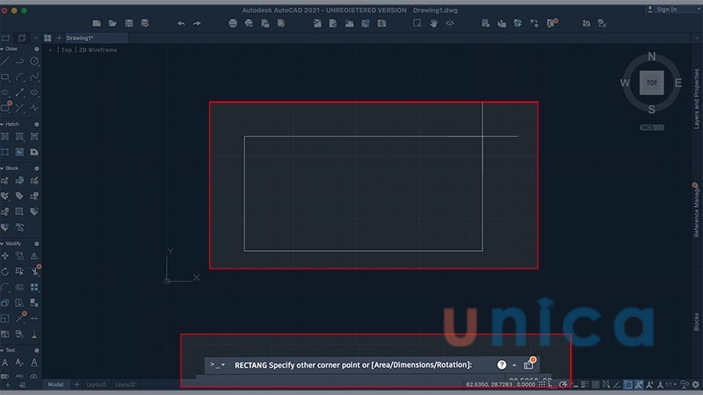Image resolution: width=703 pixels, height=395 pixels.
Task: Select the Drawing1 file tab
Action: tap(80, 38)
